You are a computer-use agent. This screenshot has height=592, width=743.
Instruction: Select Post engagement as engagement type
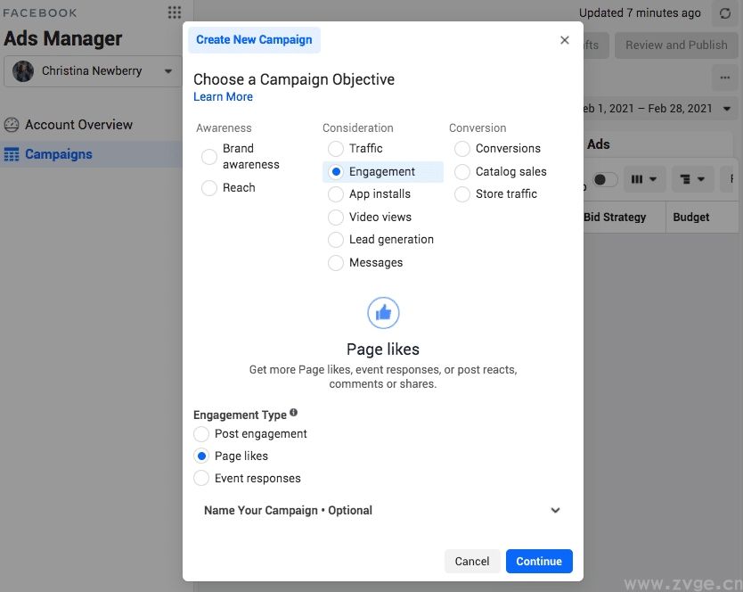click(x=202, y=434)
